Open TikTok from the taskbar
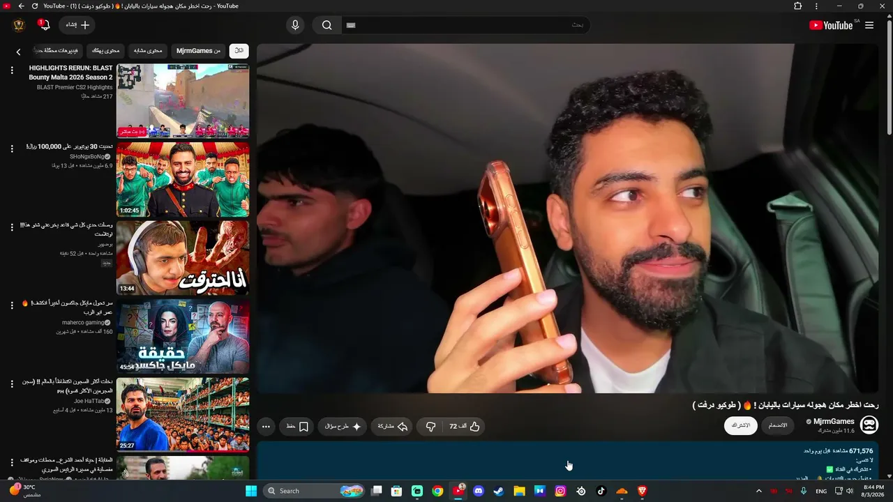 tap(601, 491)
